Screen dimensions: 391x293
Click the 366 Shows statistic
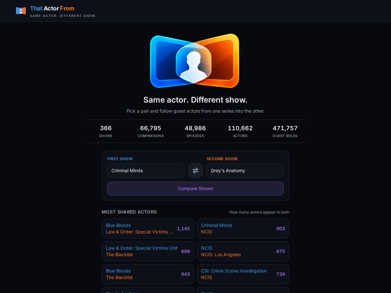pos(106,131)
